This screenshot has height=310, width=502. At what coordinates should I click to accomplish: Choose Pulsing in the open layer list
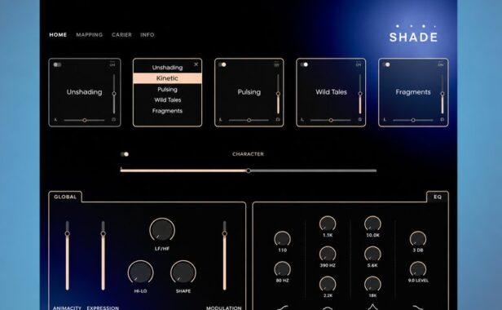click(167, 89)
